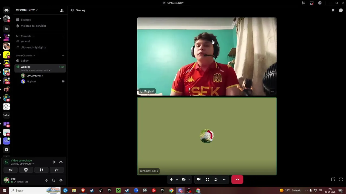Open the help question mark icon
The image size is (346, 194).
tap(320, 3)
